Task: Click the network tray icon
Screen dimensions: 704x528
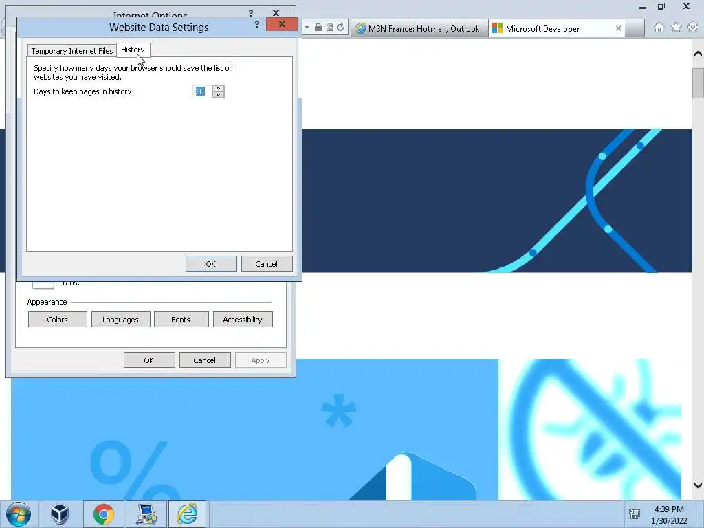Action: click(635, 514)
